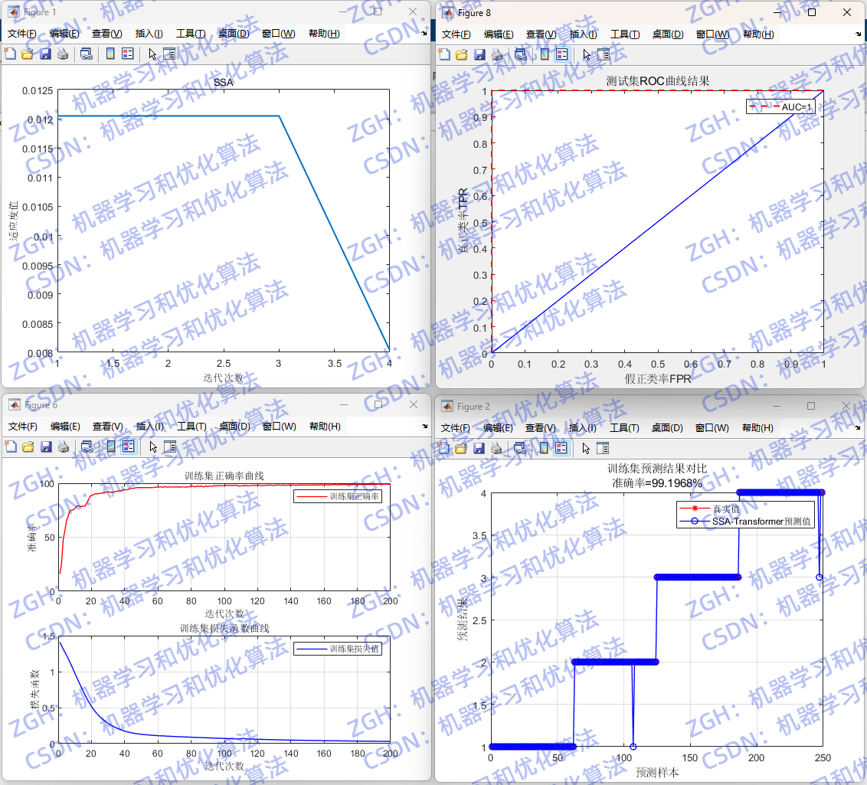Click 训练集正确率 legend in Figure 6

pyautogui.click(x=337, y=496)
